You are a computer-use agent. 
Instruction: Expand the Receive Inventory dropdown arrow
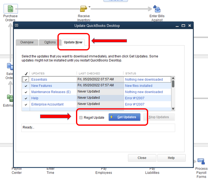click(89, 7)
